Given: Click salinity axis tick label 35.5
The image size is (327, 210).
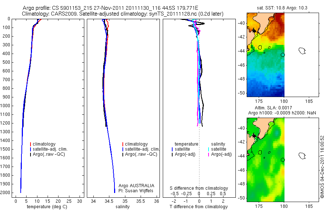Looking at the screenshot, I should tap(140, 201).
